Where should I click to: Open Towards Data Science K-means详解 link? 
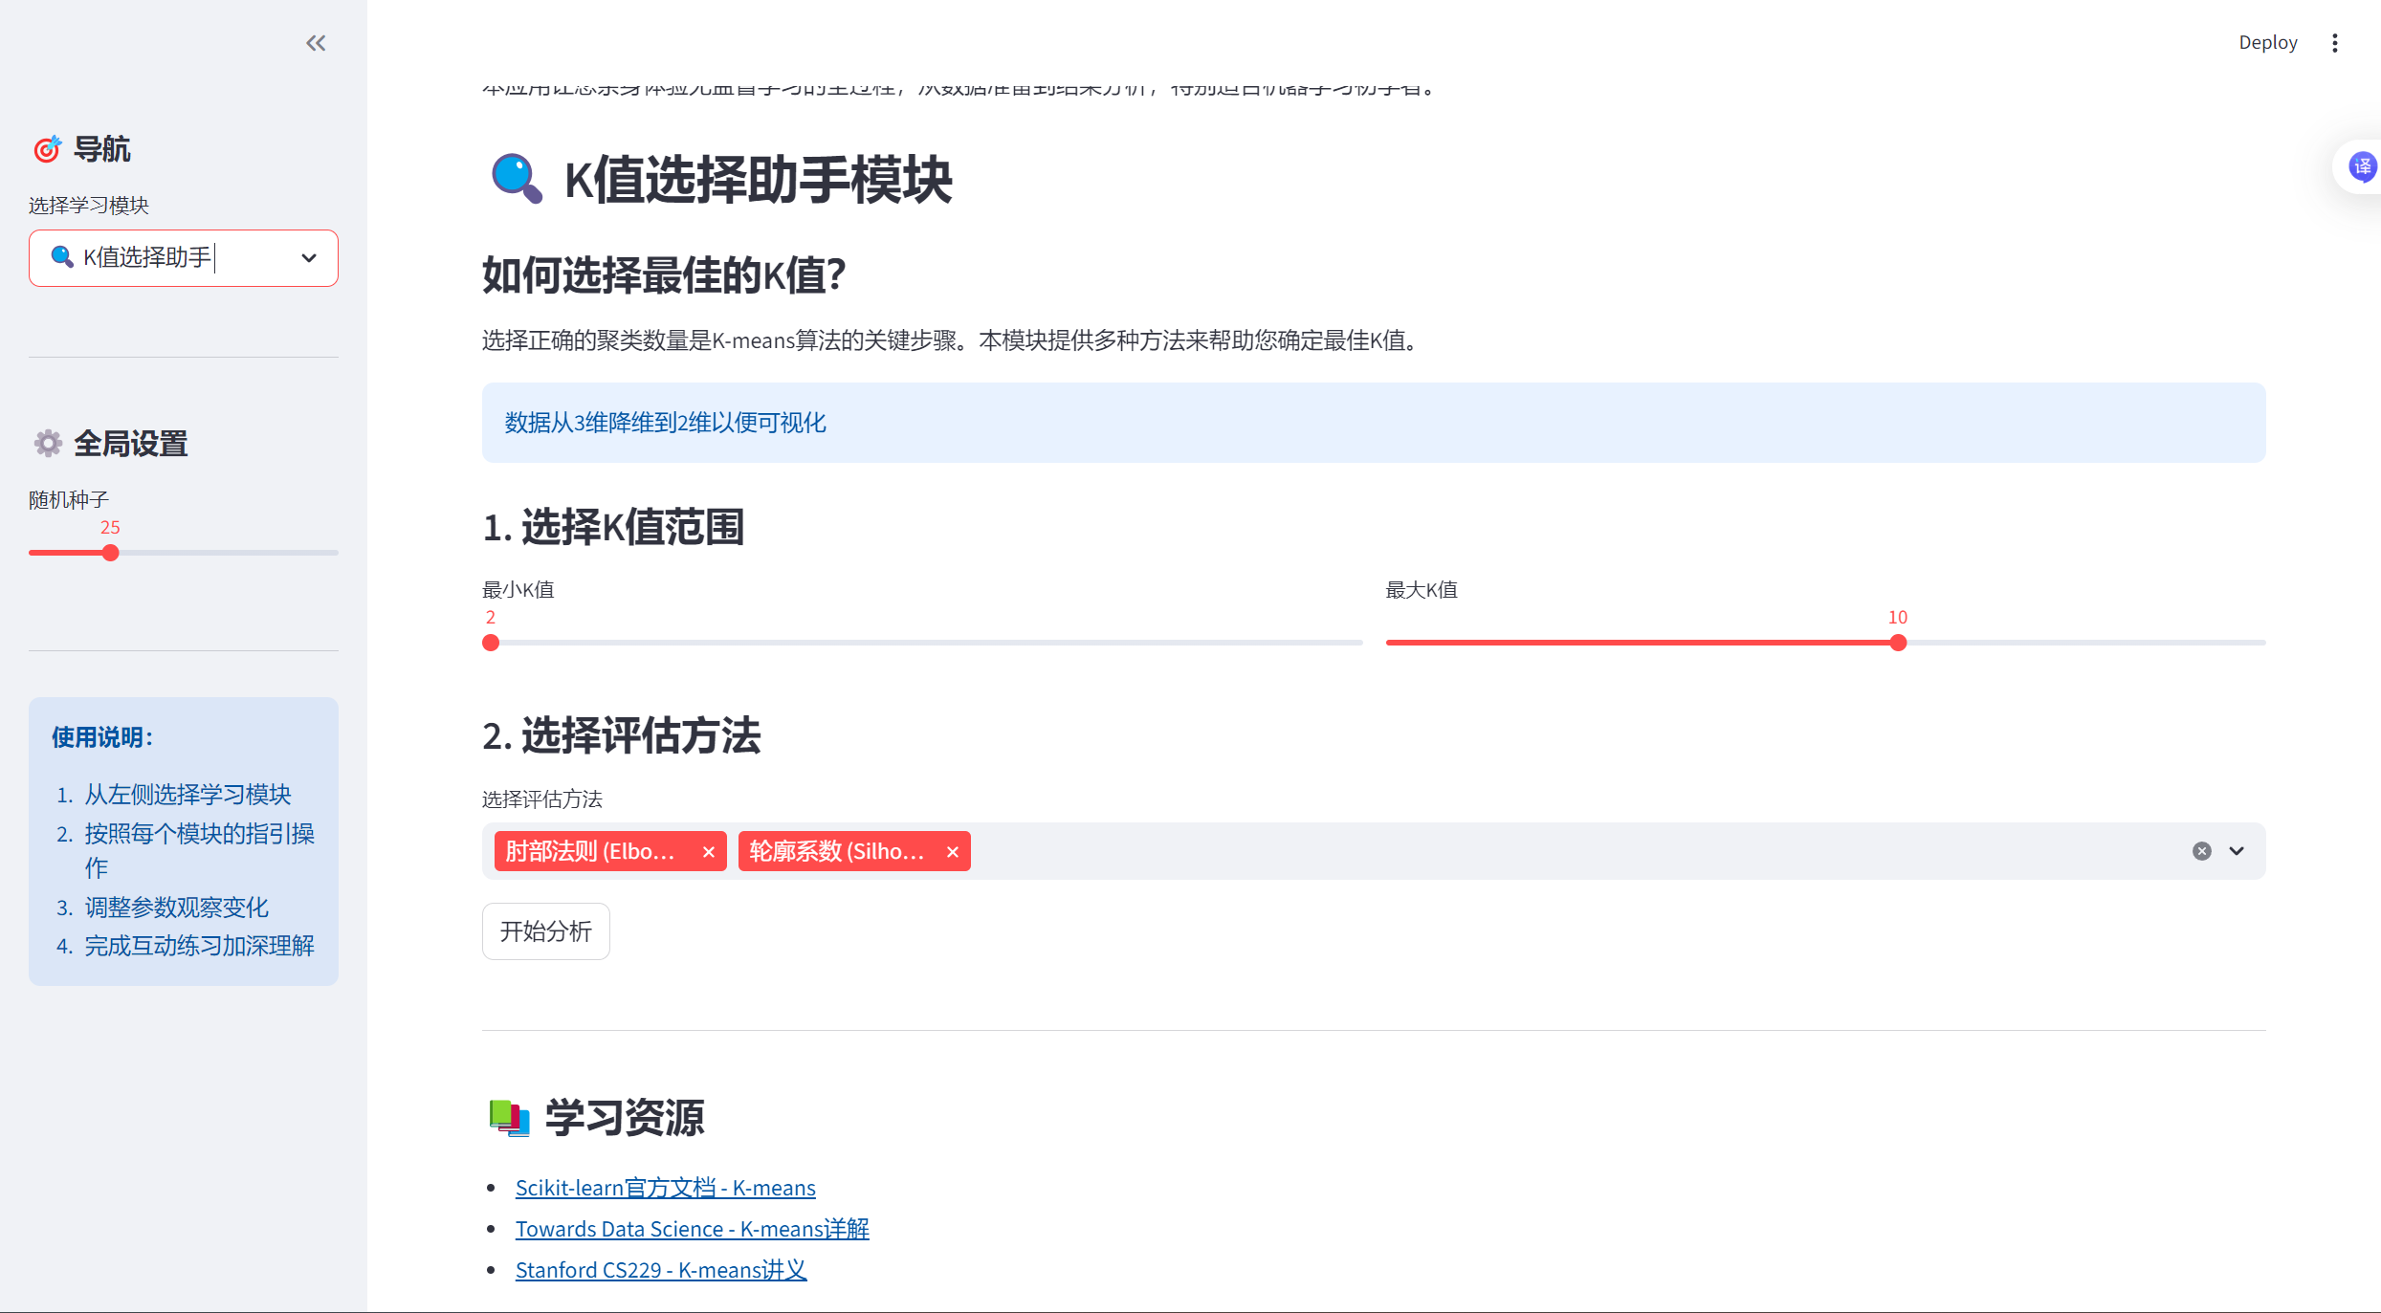pos(692,1229)
